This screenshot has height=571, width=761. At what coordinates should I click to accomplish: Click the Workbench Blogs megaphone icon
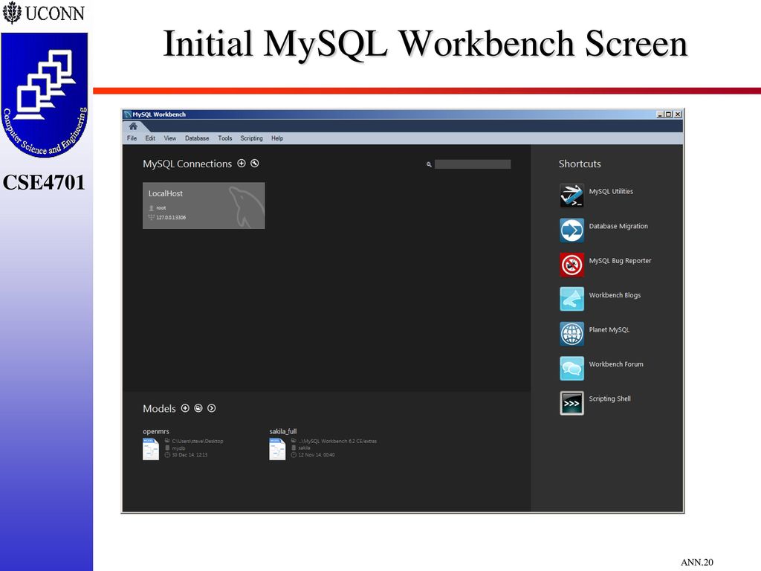(571, 299)
